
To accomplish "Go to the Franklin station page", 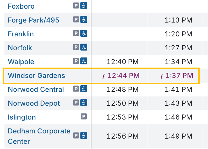I will (21, 34).
